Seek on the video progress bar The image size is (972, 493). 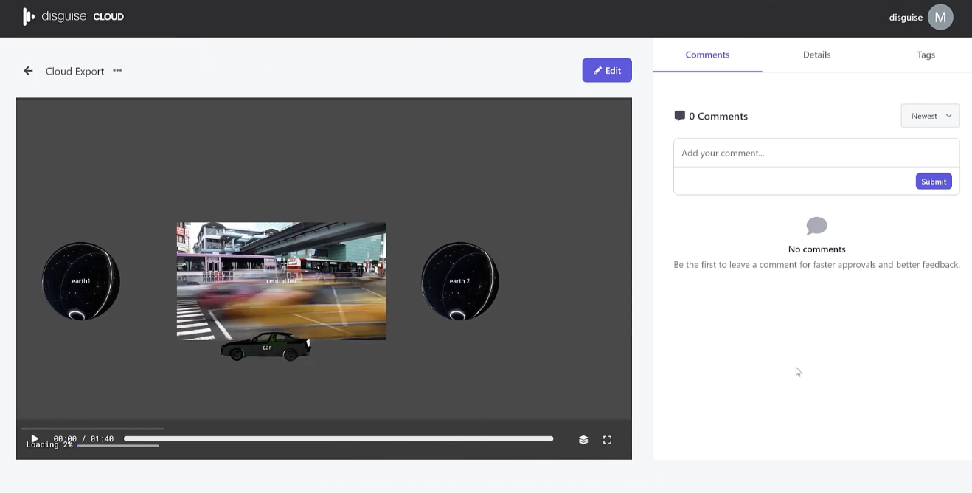338,438
